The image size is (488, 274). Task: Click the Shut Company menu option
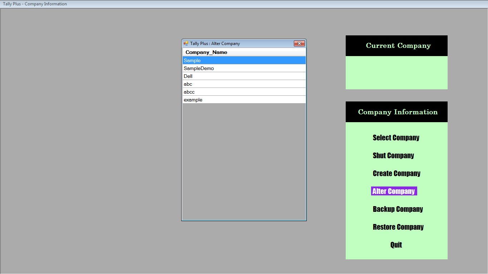point(393,155)
